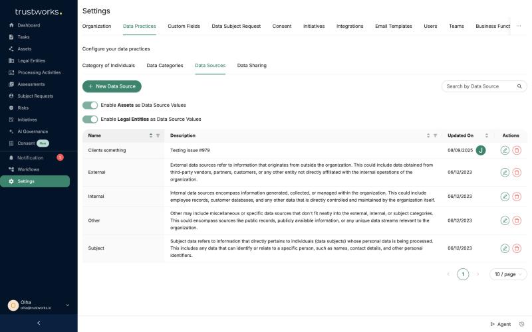Screen dimensions: 532x332
Task: Click the trustworks logo
Action: pyautogui.click(x=39, y=12)
